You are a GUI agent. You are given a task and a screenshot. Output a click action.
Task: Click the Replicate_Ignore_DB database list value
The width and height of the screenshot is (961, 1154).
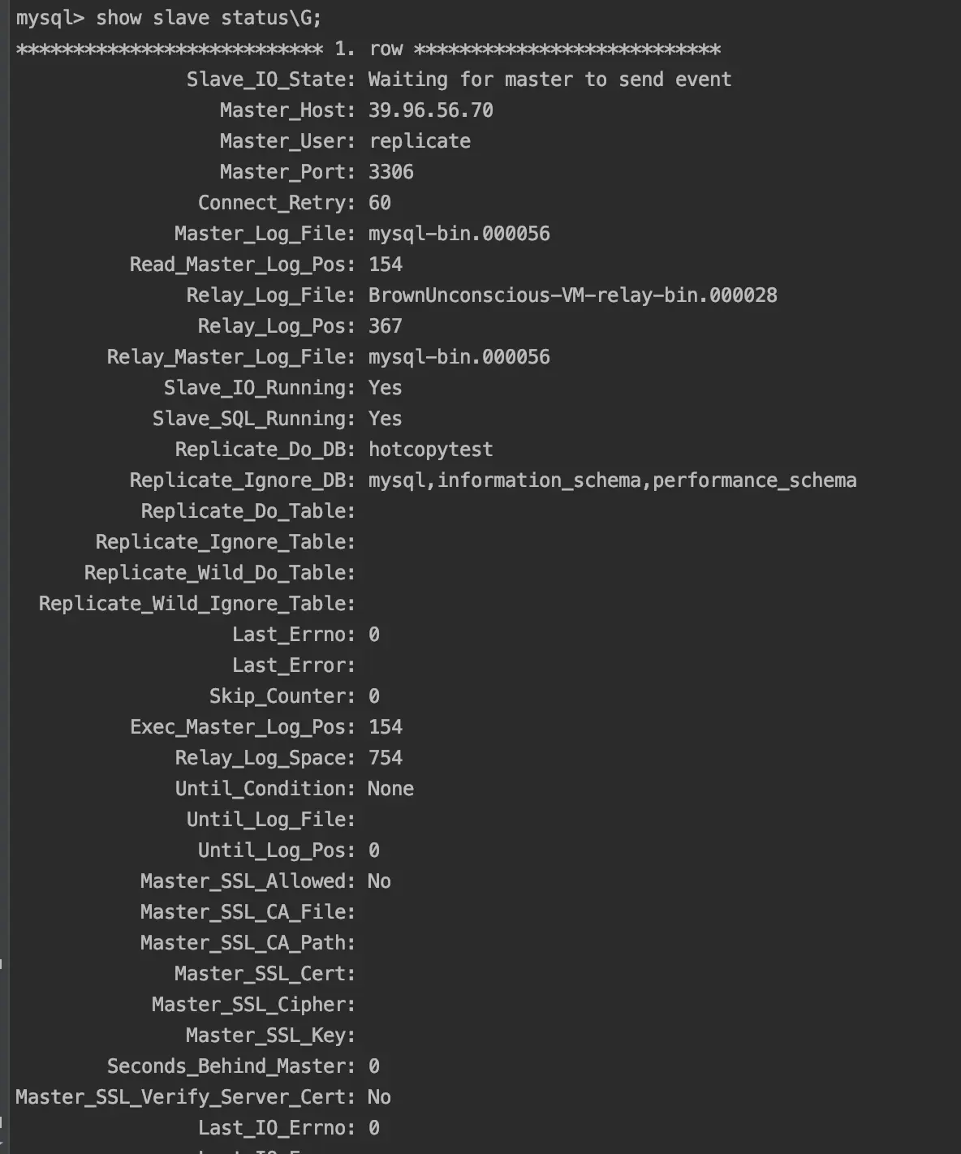coord(612,480)
